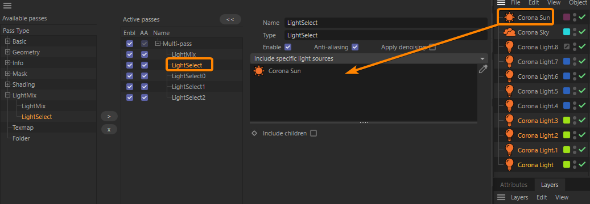
Task: Click the Corona Light.4 bulb icon
Action: tap(509, 106)
